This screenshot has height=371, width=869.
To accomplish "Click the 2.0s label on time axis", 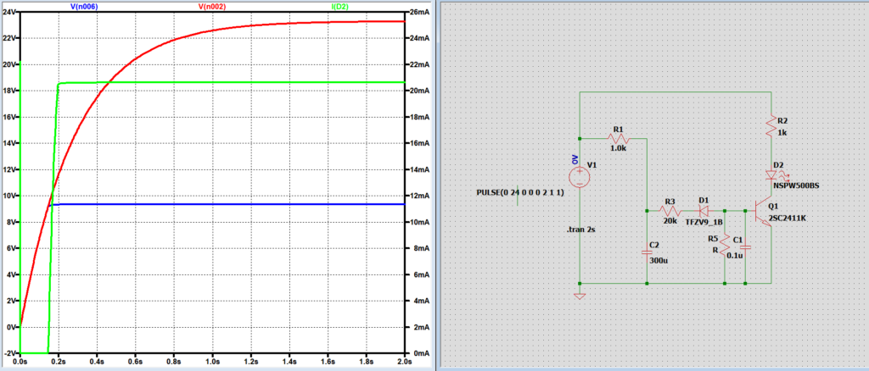I will 405,360.
